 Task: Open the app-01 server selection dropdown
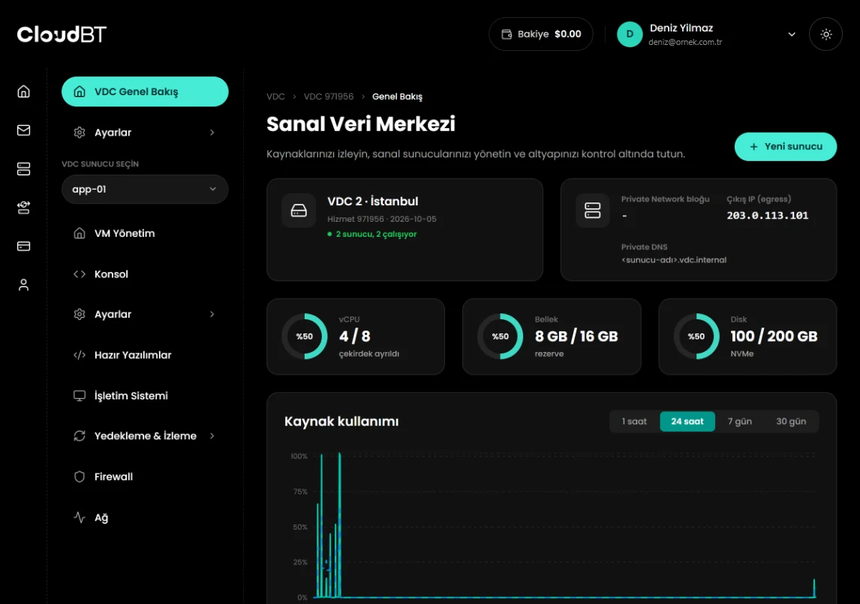(145, 190)
